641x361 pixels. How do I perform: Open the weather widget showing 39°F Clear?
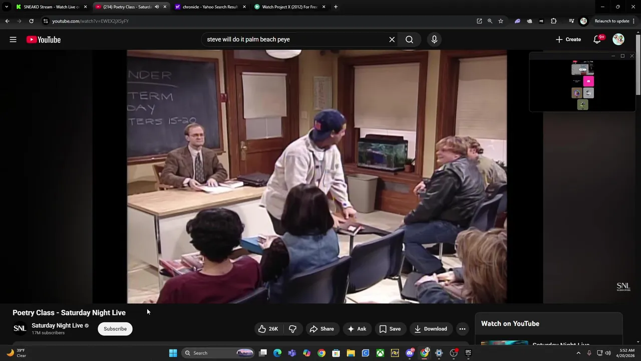point(16,353)
